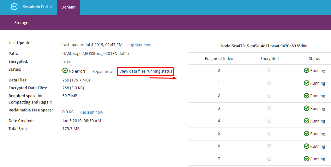
Task: Click the Sysadmin Portal logo icon
Action: point(14,7)
